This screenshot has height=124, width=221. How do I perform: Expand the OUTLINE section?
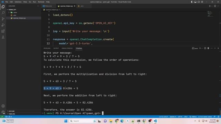[x=24, y=111]
